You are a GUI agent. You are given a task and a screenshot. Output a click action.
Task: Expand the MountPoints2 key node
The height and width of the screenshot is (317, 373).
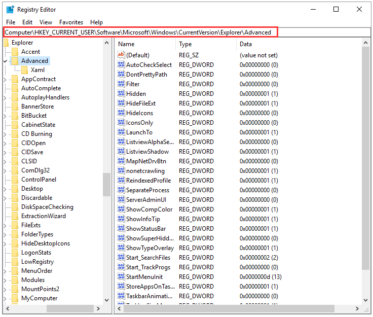tap(5, 289)
